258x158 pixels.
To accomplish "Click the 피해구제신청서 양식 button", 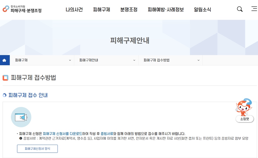I will pyautogui.click(x=37, y=149).
